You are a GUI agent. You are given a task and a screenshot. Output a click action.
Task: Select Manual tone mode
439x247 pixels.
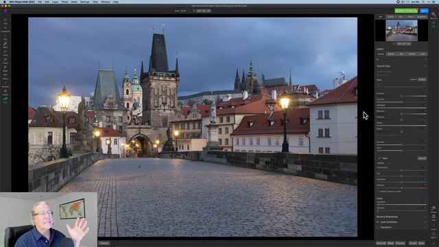point(414,80)
